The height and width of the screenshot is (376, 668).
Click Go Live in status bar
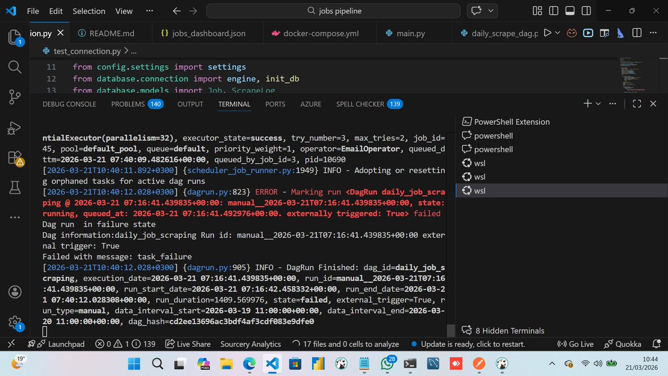576,344
